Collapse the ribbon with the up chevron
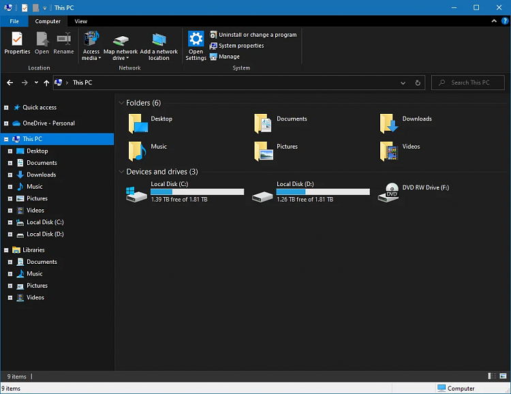Screen dimensions: 511x394 point(494,21)
